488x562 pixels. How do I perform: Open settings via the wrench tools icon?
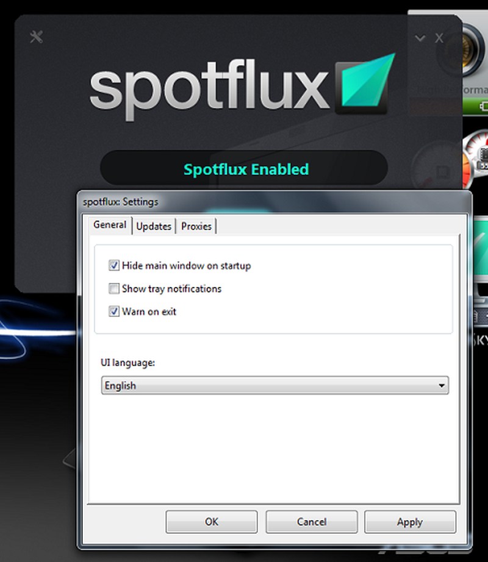(x=36, y=37)
